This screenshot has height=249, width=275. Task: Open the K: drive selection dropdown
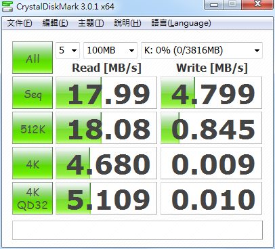[202, 50]
